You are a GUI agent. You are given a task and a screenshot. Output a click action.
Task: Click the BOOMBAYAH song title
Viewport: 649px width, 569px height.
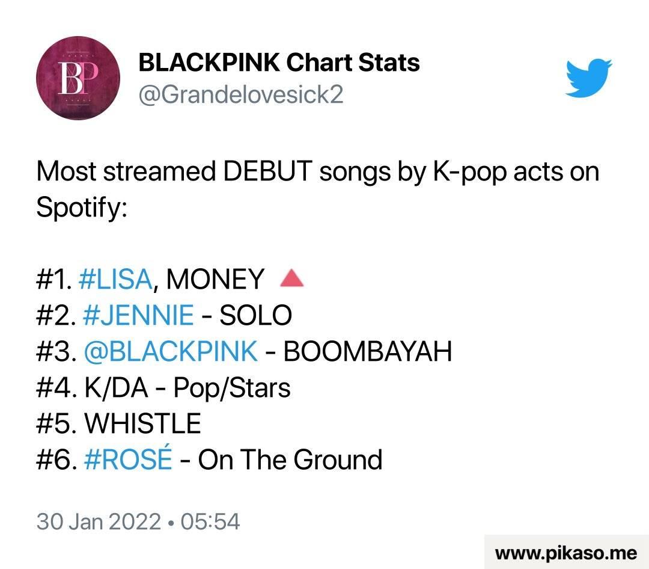pyautogui.click(x=368, y=351)
